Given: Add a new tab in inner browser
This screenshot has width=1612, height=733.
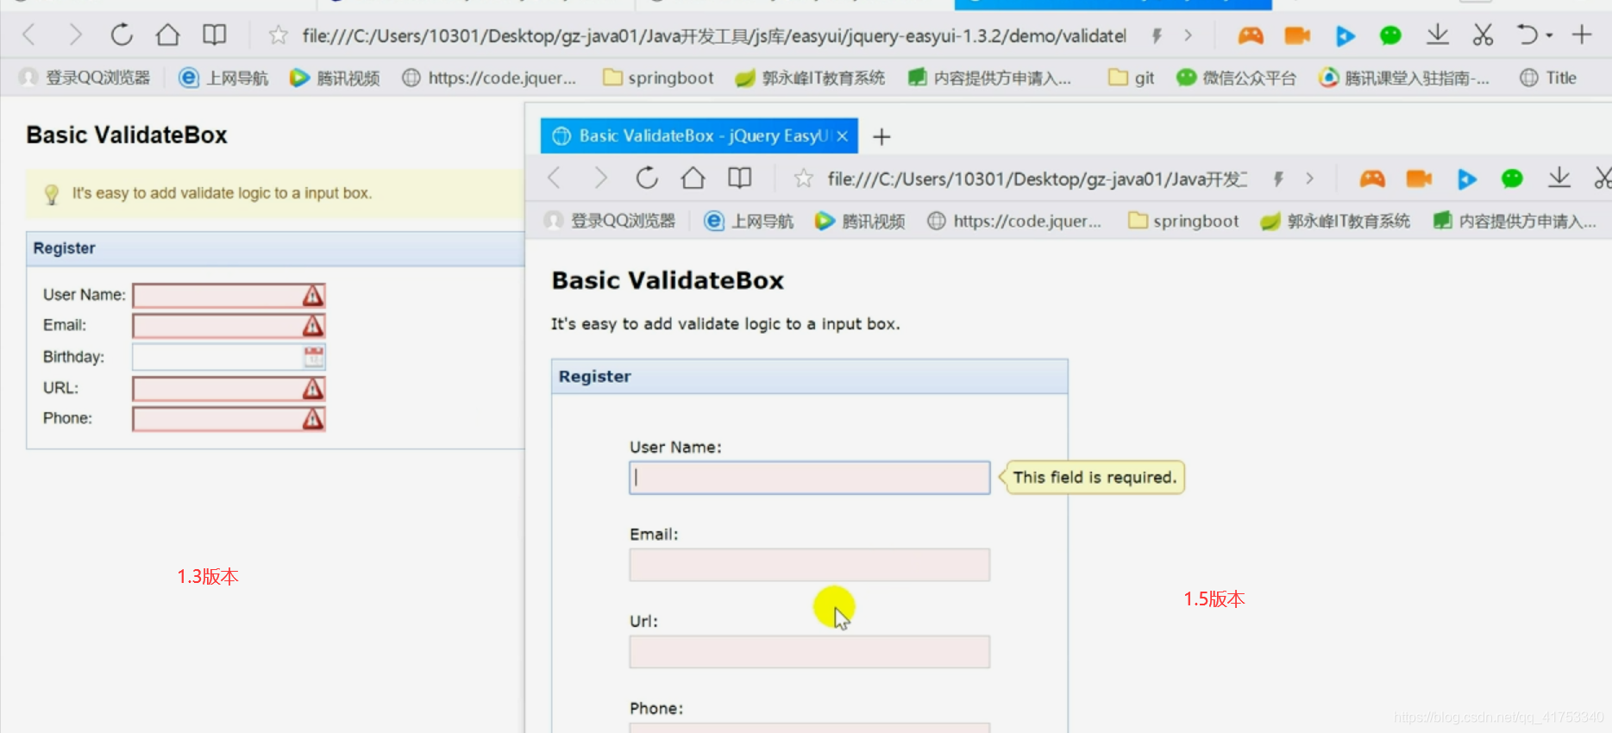Looking at the screenshot, I should click(881, 136).
